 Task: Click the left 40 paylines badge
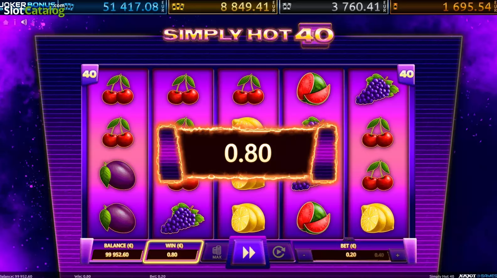[90, 74]
